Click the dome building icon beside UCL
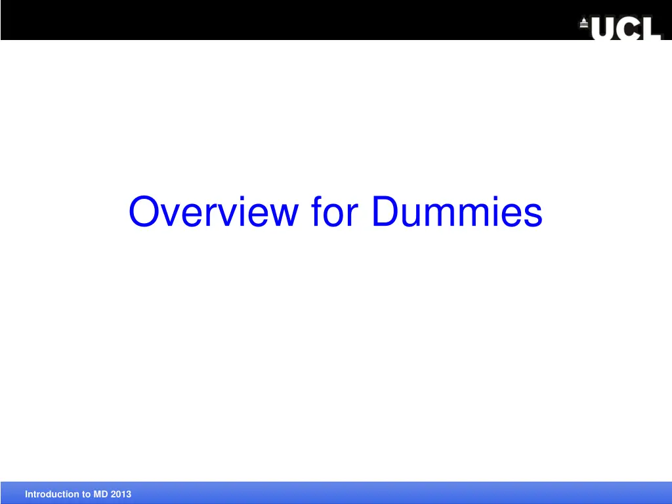Screen dimensions: 672x504 pyautogui.click(x=583, y=24)
